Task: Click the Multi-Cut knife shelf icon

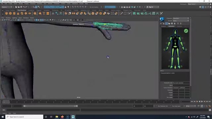Action: (122, 13)
